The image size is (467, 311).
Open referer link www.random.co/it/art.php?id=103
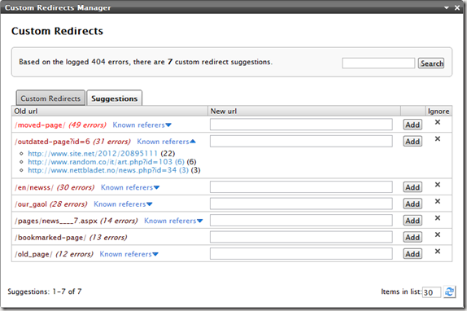click(x=107, y=162)
